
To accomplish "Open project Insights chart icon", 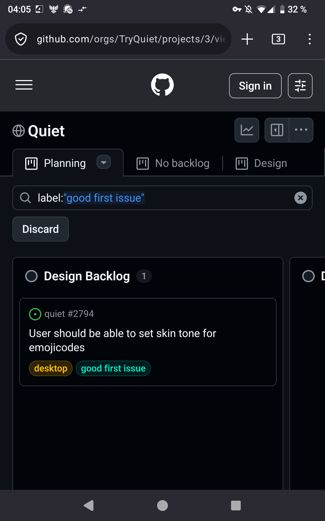I will pyautogui.click(x=247, y=130).
